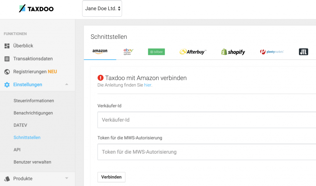The width and height of the screenshot is (316, 186).
Task: Click the Verbinden button
Action: (111, 177)
